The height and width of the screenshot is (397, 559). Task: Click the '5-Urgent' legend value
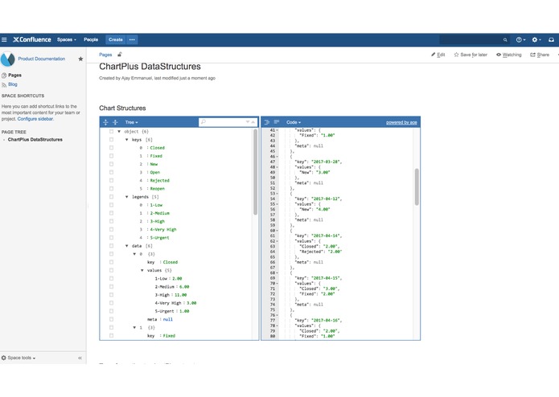(160, 238)
